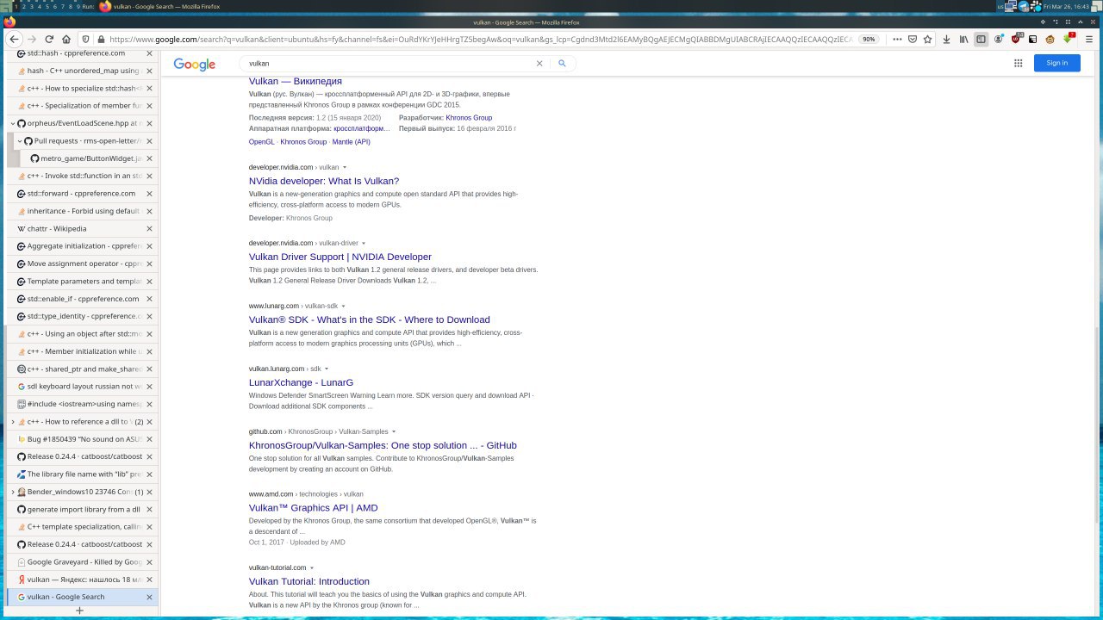Focus the browser address bar URL
The height and width of the screenshot is (620, 1103).
point(481,39)
